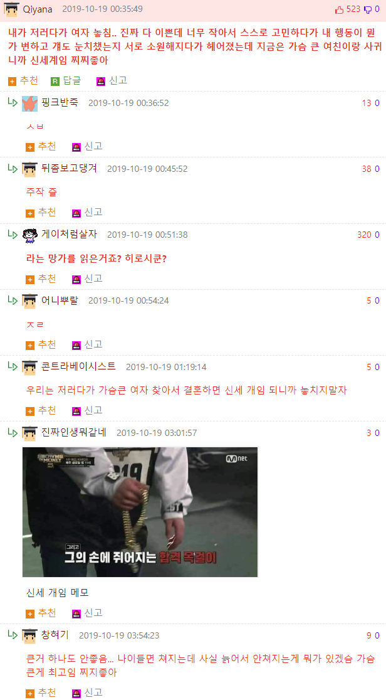Screen dimensions: 386x700
Task: Click thumbs-down icon on Qiyana's comment
Action: coord(368,10)
